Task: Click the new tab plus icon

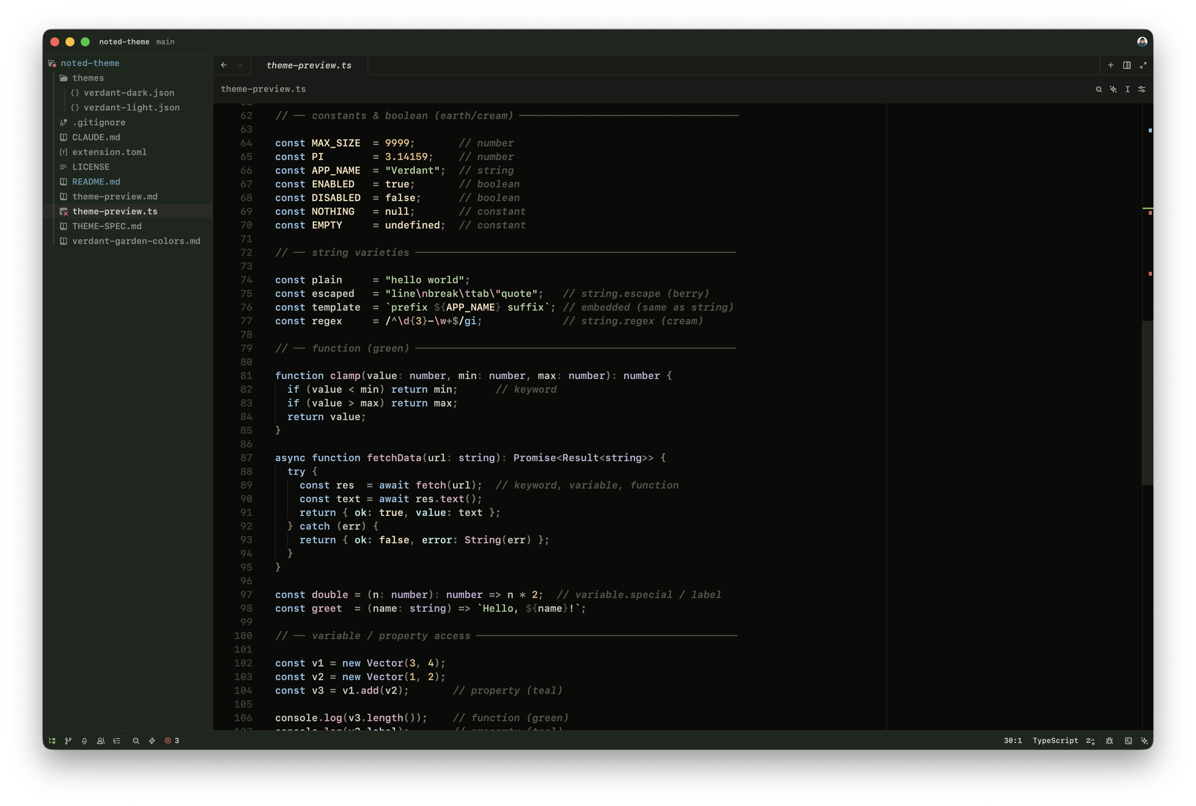Action: point(1111,65)
